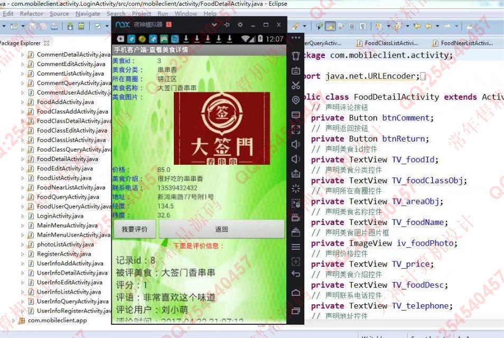Click the Android SDK Manager toolbar icon
Screen dimensions: 504x338
[x=70, y=26]
